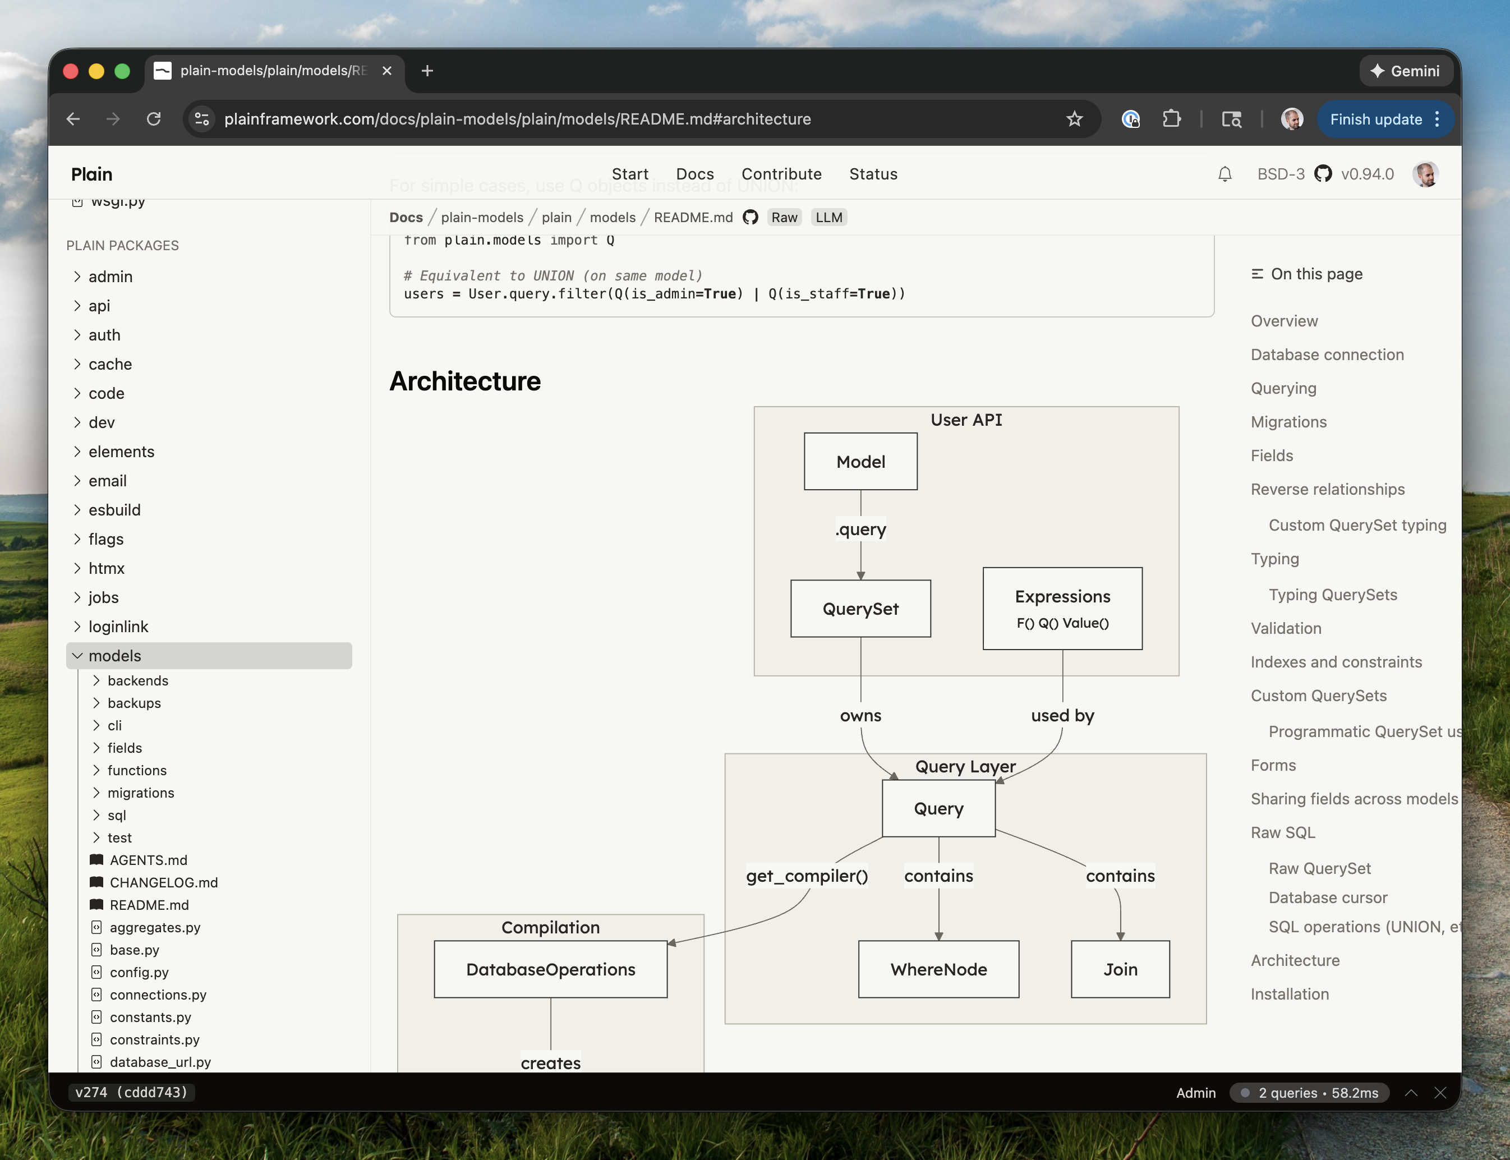Click the Gemini sparkle button
Image resolution: width=1510 pixels, height=1160 pixels.
(x=1405, y=71)
